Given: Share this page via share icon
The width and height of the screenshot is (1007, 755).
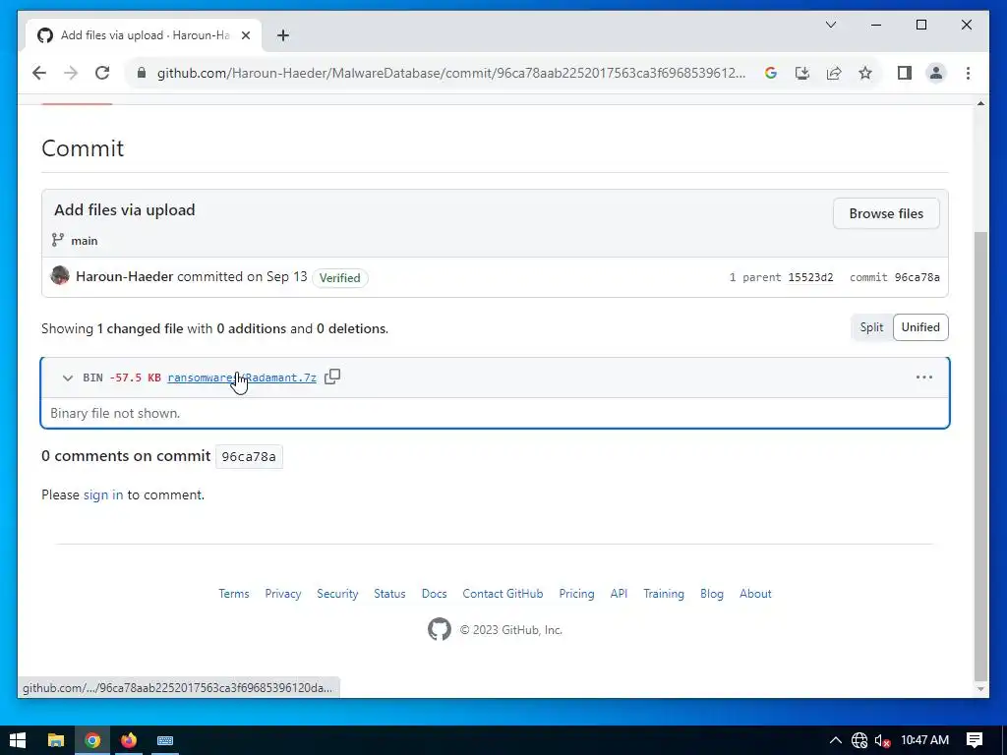Looking at the screenshot, I should coord(834,73).
